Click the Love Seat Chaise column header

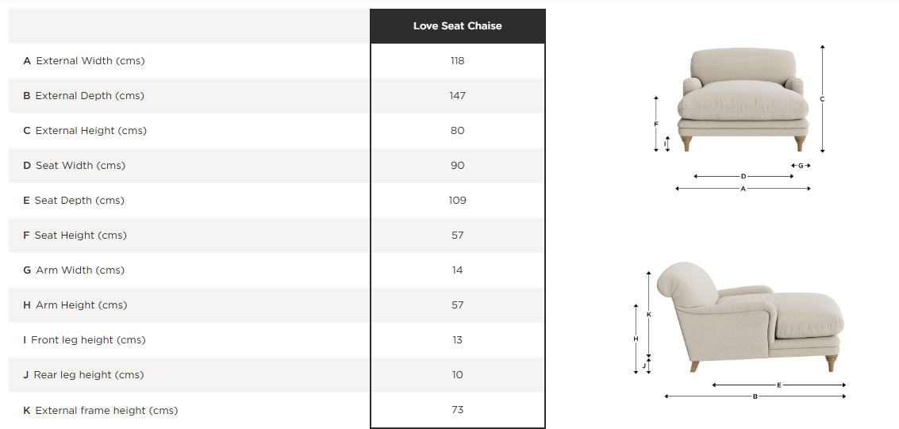pos(457,26)
